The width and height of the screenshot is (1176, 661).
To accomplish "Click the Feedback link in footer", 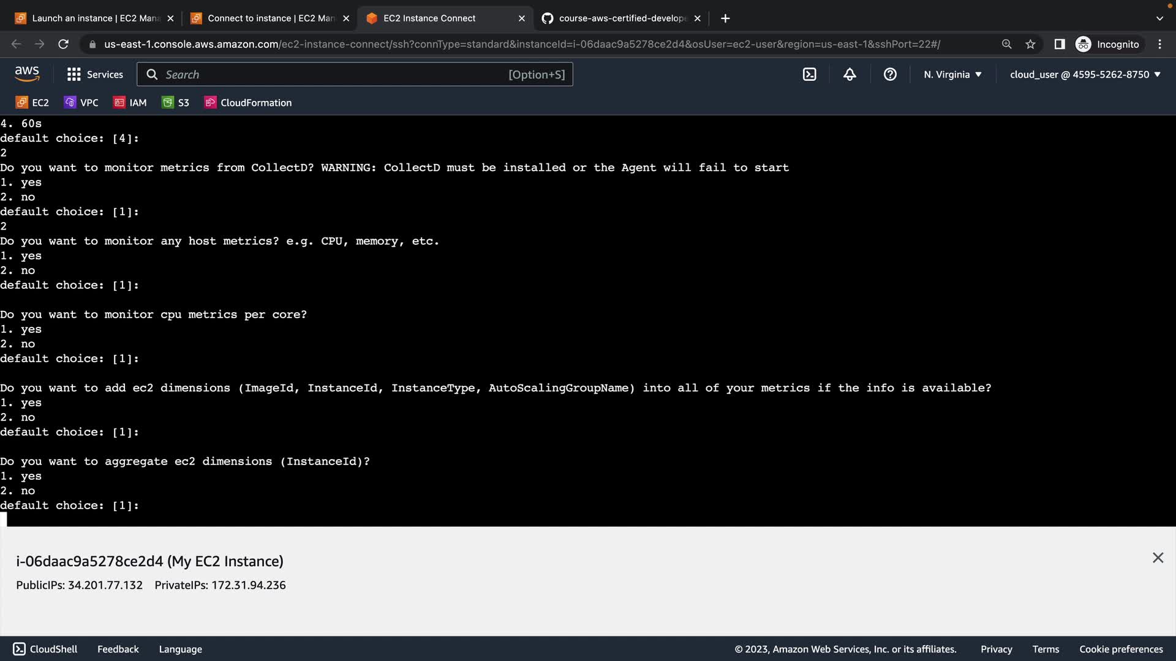I will point(118,649).
